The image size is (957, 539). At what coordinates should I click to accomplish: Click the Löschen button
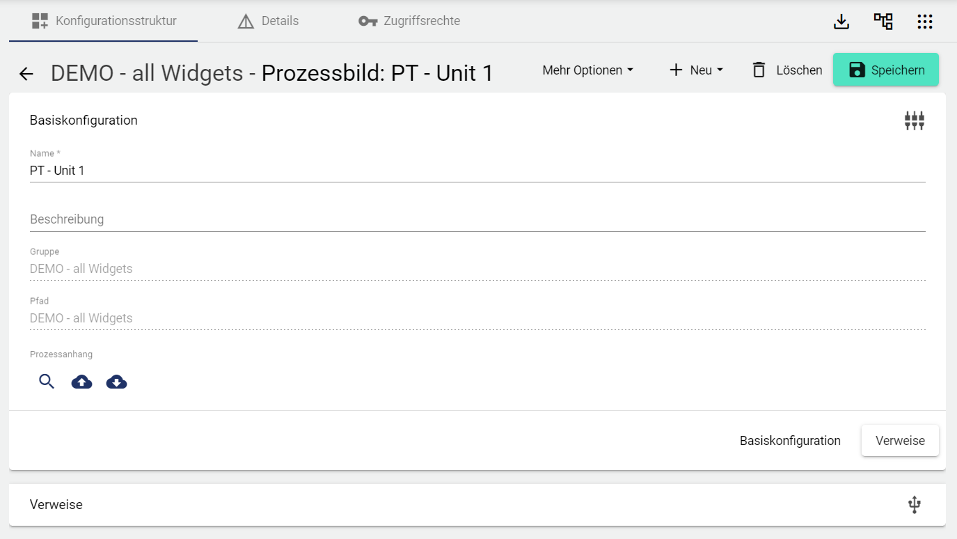pos(787,70)
